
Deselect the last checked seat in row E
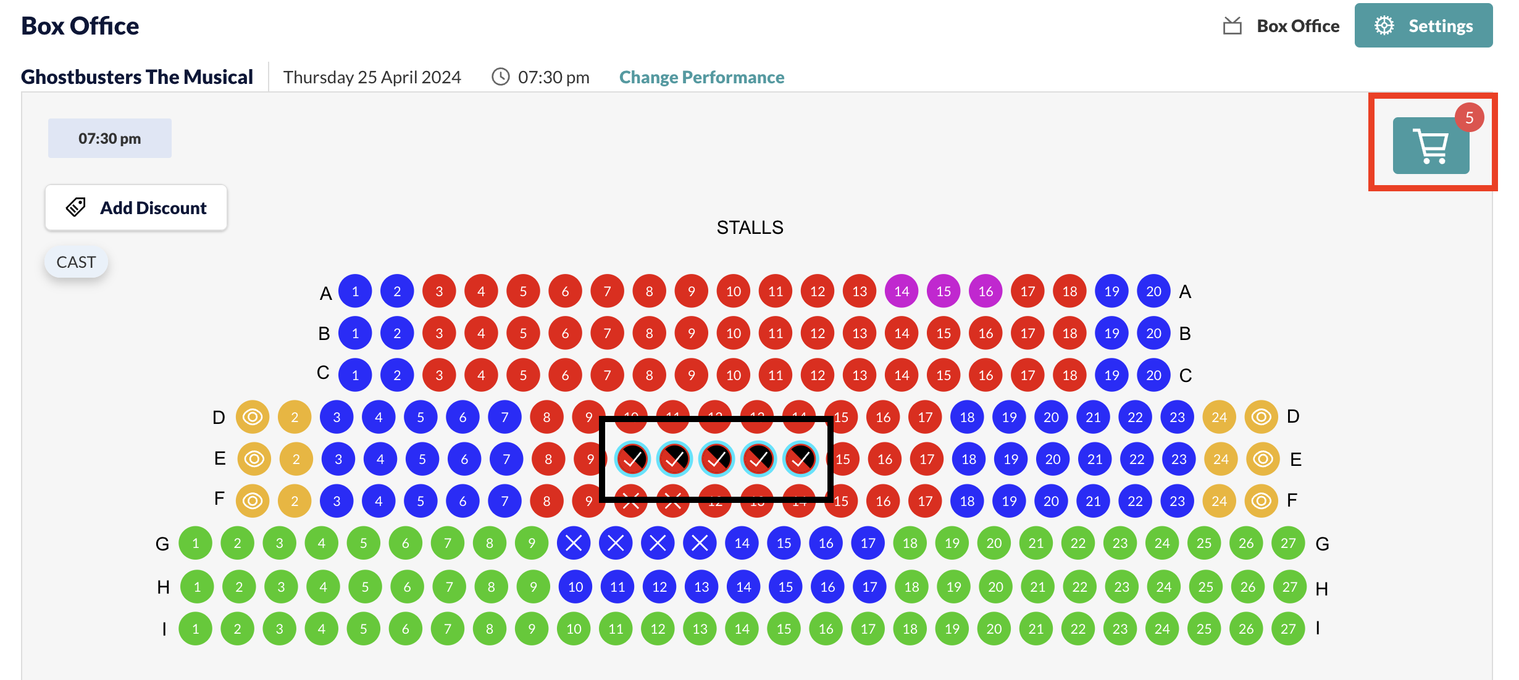pos(801,459)
